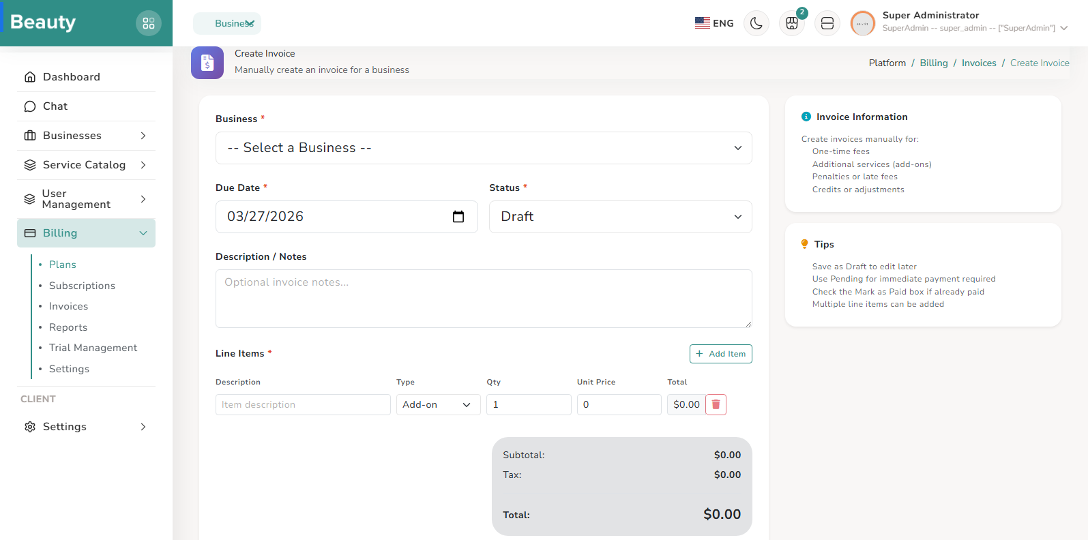The width and height of the screenshot is (1088, 540).
Task: Click the Due Date field
Action: coord(347,217)
